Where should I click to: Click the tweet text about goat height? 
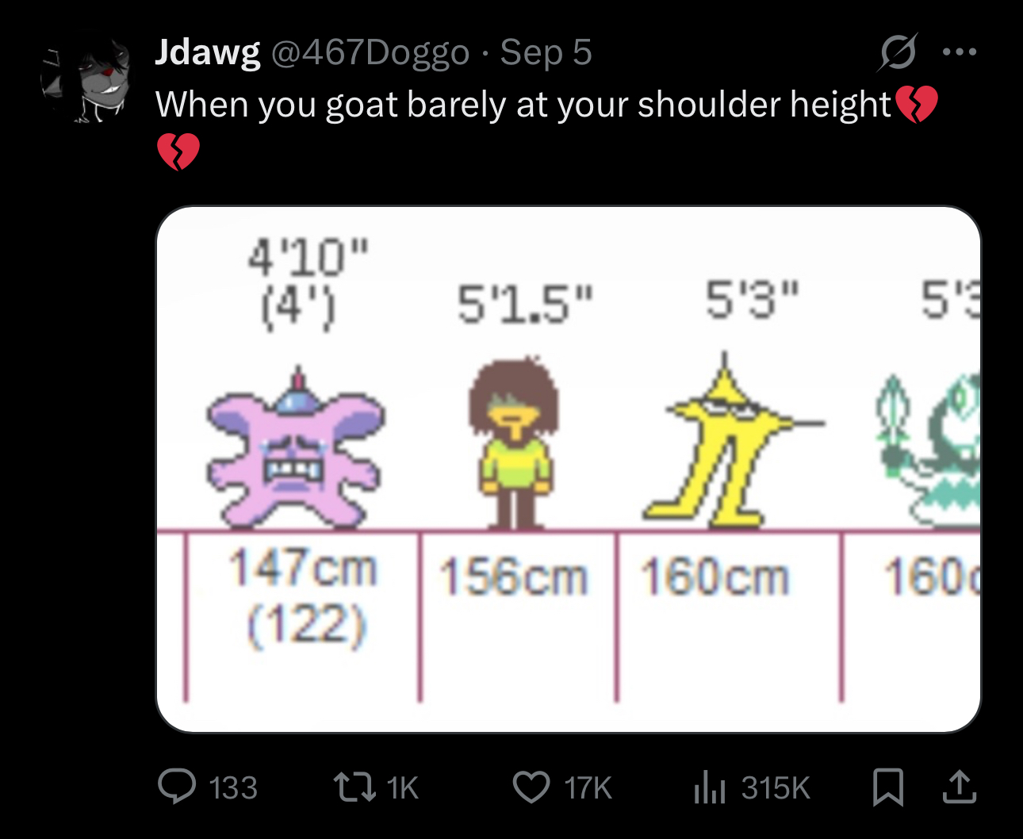click(523, 105)
